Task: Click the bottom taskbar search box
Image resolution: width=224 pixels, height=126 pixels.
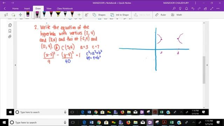Action: 38,122
